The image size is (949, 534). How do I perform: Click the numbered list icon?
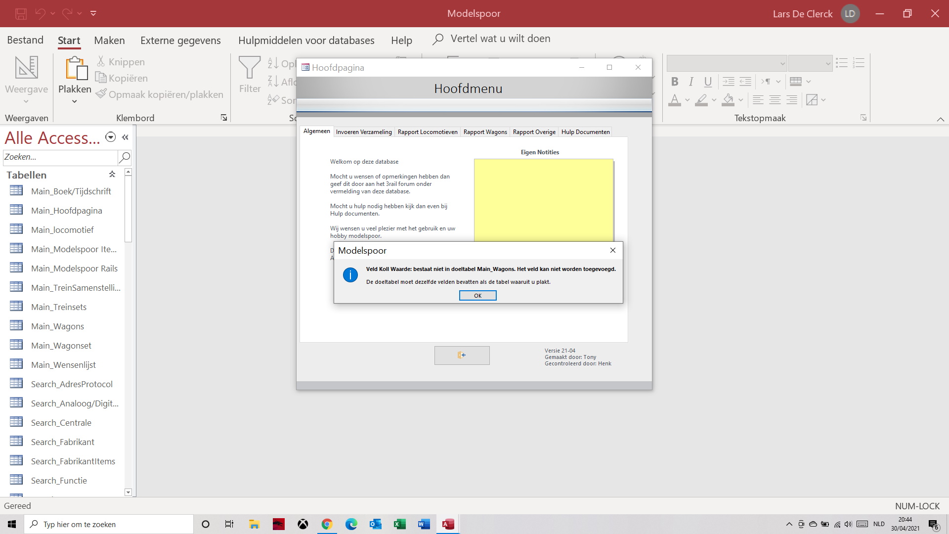tap(859, 63)
